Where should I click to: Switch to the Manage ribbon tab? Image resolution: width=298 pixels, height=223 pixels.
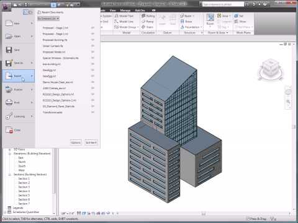(x=125, y=11)
